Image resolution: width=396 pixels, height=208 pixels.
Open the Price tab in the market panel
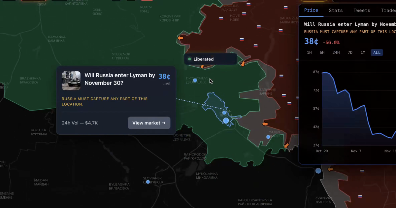311,10
